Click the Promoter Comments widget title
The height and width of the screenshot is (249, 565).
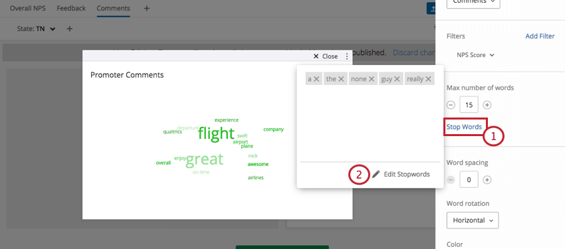tap(127, 75)
